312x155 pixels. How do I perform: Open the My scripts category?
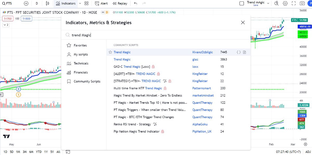[81, 55]
